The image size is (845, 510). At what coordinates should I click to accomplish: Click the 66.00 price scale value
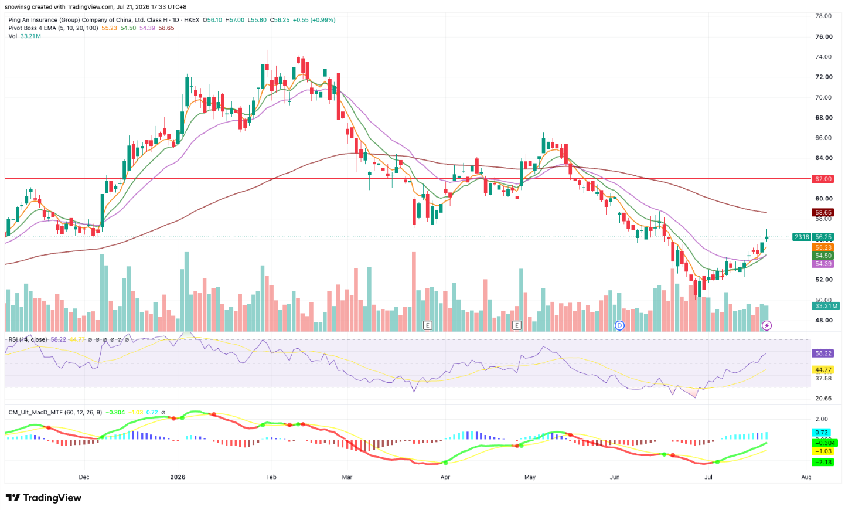tap(823, 138)
